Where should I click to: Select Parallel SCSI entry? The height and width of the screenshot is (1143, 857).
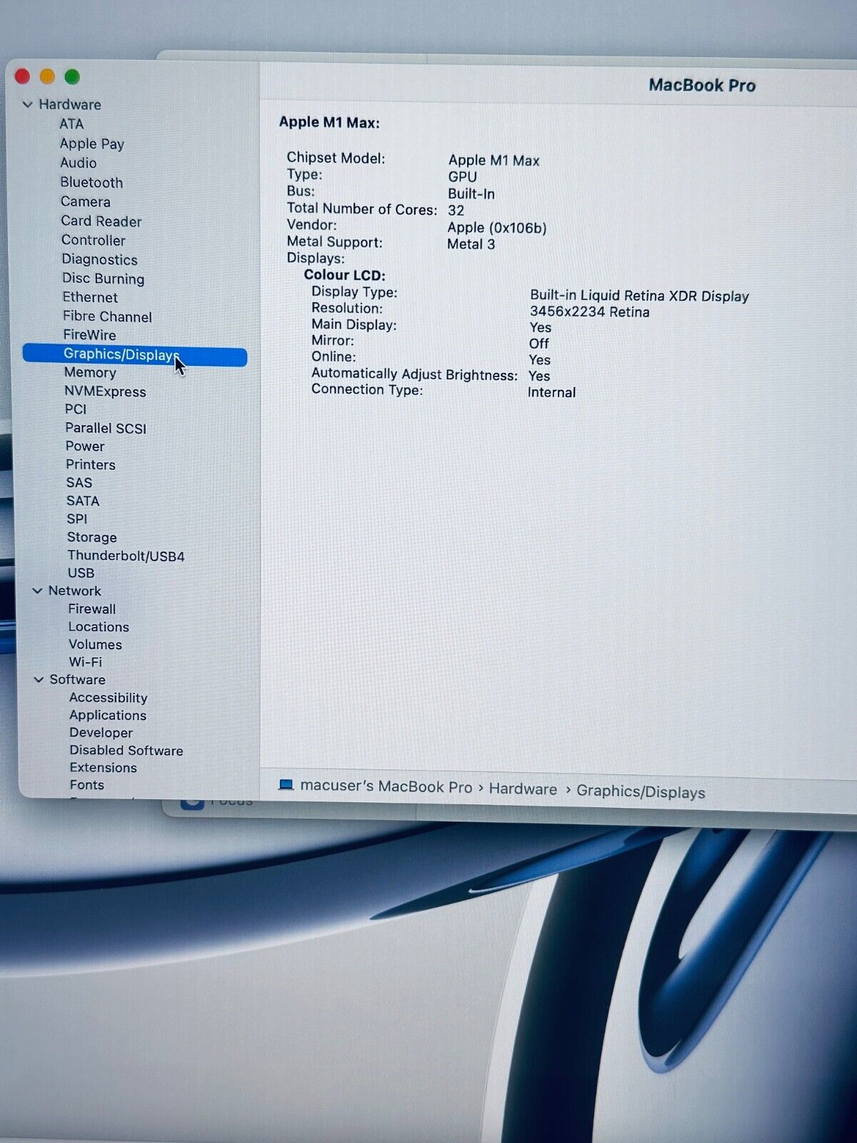point(106,428)
